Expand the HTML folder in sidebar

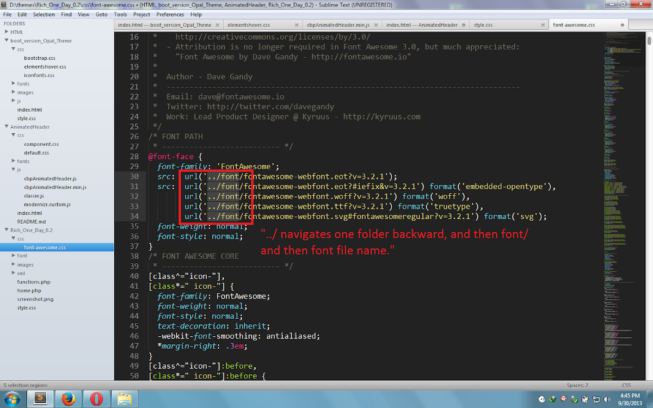pos(7,32)
